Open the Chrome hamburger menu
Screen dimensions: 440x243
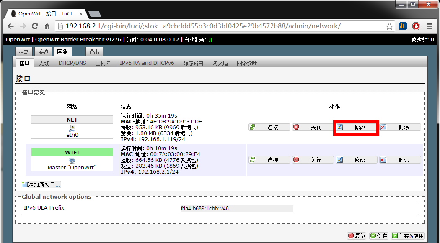430,26
